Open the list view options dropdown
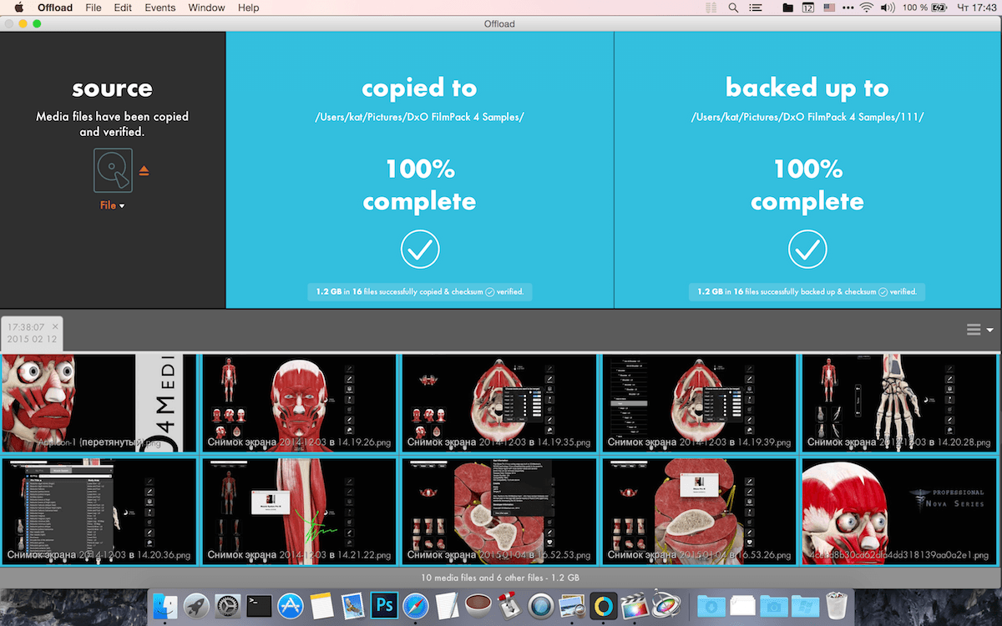The height and width of the screenshot is (626, 1002). [980, 330]
